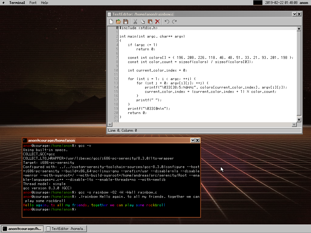Paste from clipboard in TextEditor
311x233 pixels.
[150, 22]
